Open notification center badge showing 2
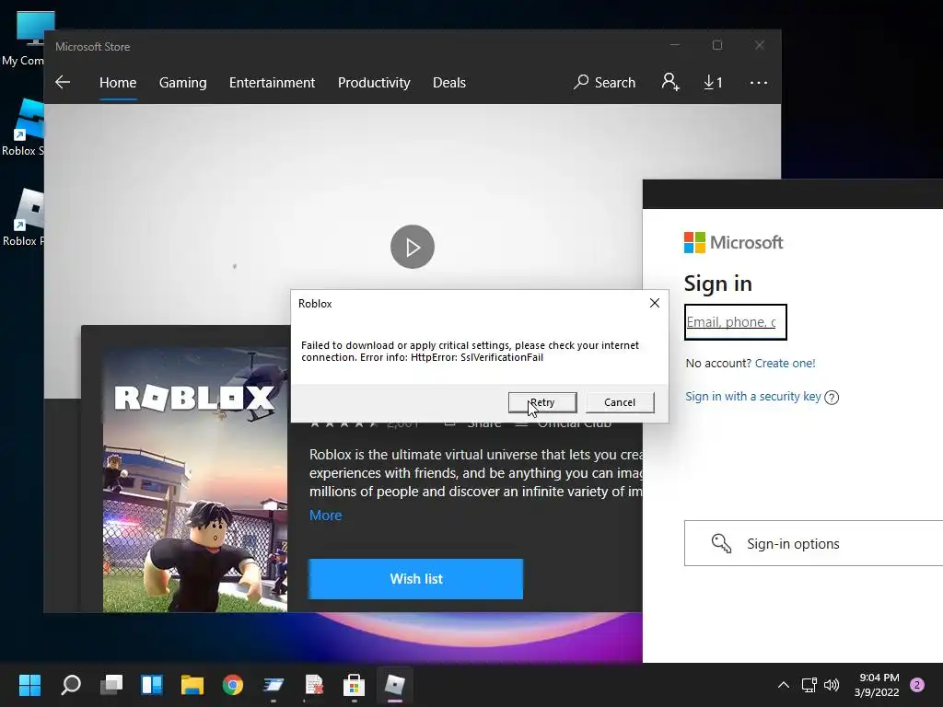Screen dimensions: 943x707 [x=917, y=685]
